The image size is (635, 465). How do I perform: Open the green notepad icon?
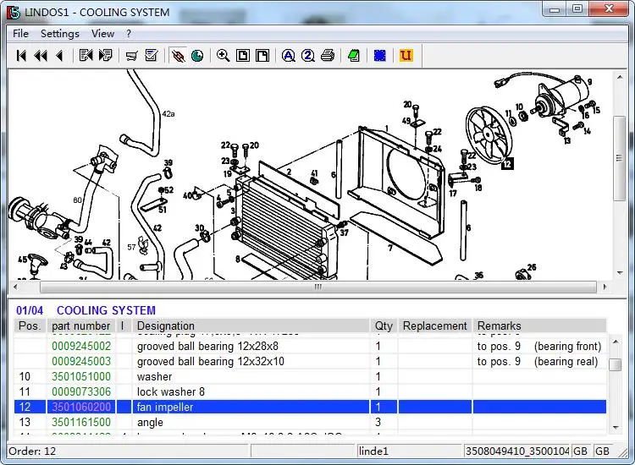354,56
